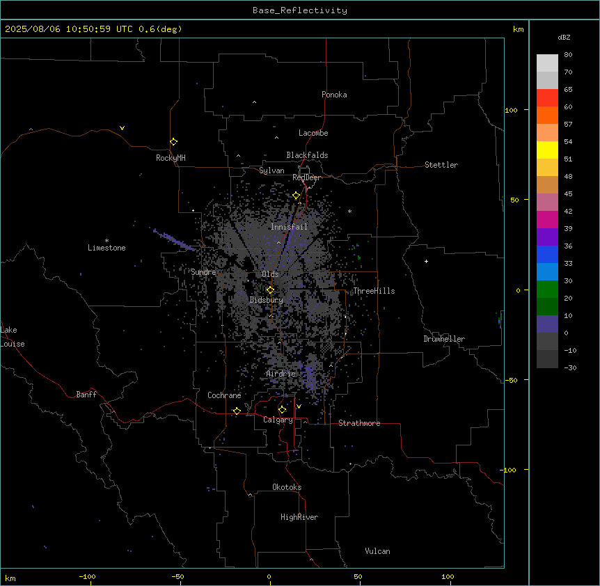Select the purple swatch between 39 and 36

[x=547, y=237]
